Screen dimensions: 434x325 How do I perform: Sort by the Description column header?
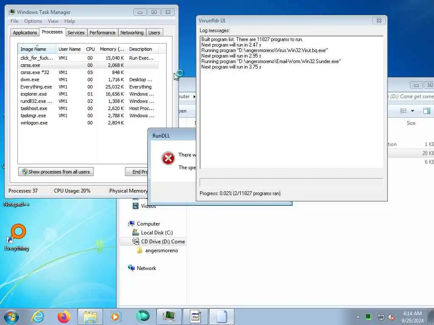[x=143, y=49]
